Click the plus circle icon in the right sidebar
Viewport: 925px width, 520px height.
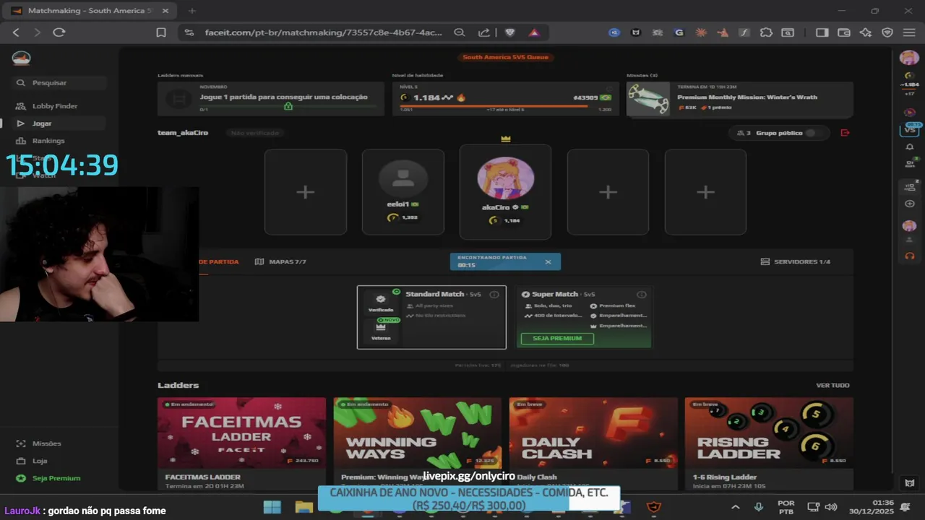click(x=909, y=204)
